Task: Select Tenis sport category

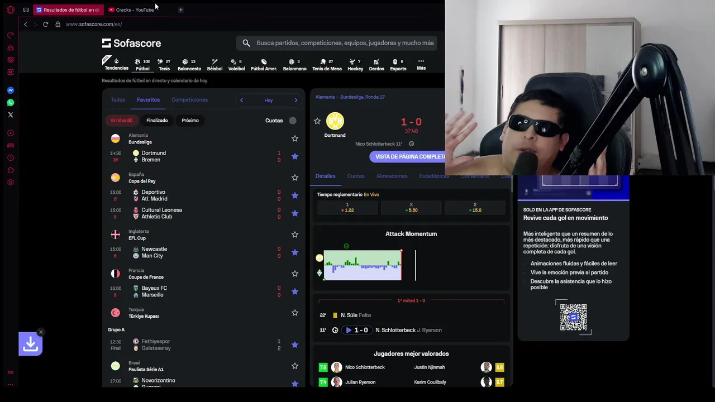Action: click(164, 64)
